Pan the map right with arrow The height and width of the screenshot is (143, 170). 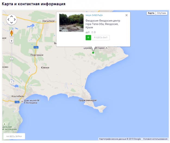15,20
